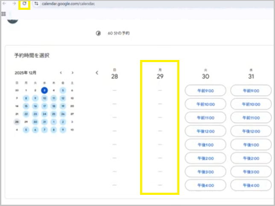Book 午後3:00 slot on Tuesday 30

(205, 172)
